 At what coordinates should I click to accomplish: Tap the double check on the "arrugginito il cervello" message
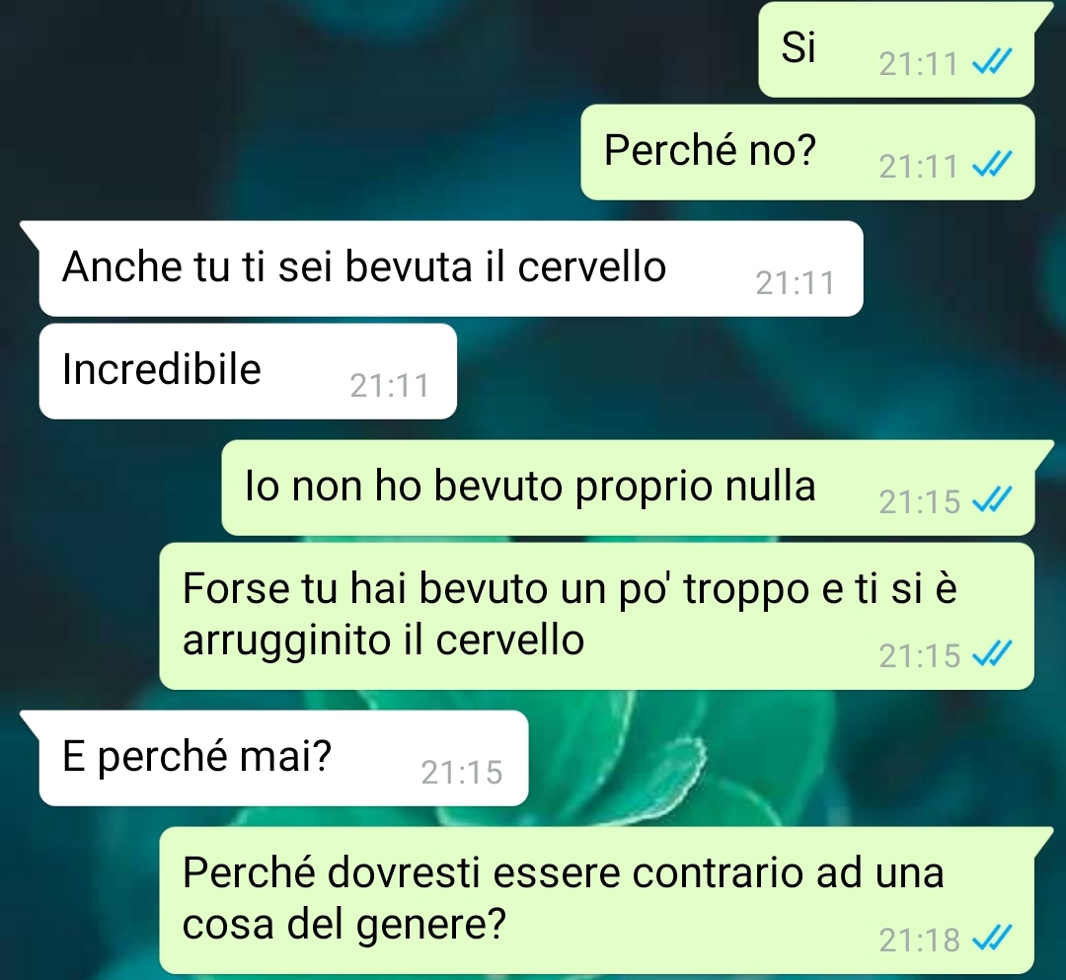pyautogui.click(x=992, y=653)
